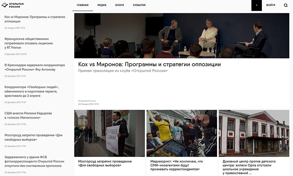Click the Духовный центр article caption
Image resolution: width=293 pixels, height=176 pixels.
click(249, 167)
